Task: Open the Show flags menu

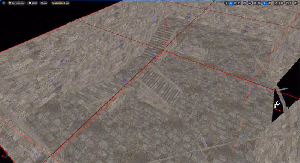Action: (43, 3)
